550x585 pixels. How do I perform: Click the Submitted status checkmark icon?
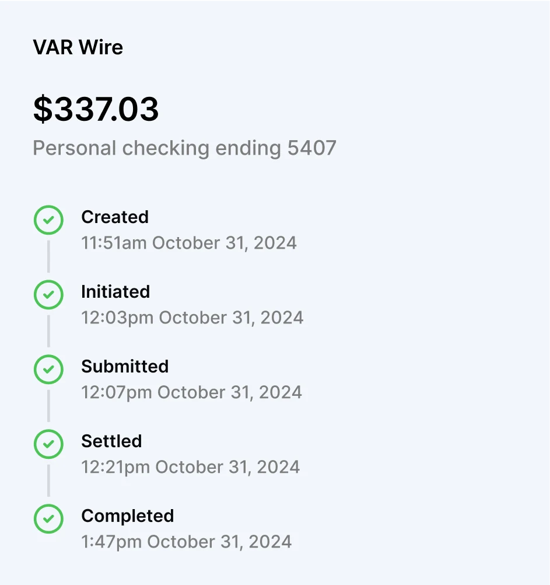click(48, 370)
